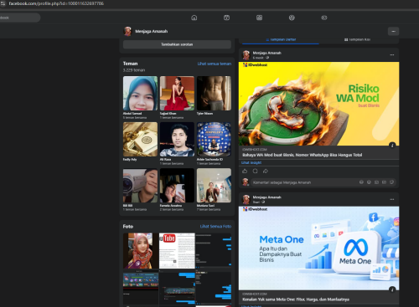Viewport: 419px width, 307px height.
Task: Insert sticker in comment box
Action: (x=391, y=182)
